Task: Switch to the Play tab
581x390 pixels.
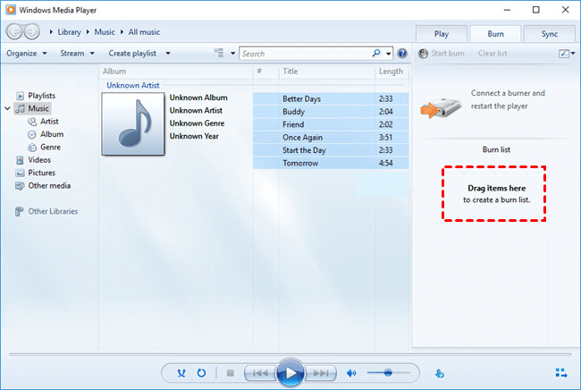Action: point(442,34)
